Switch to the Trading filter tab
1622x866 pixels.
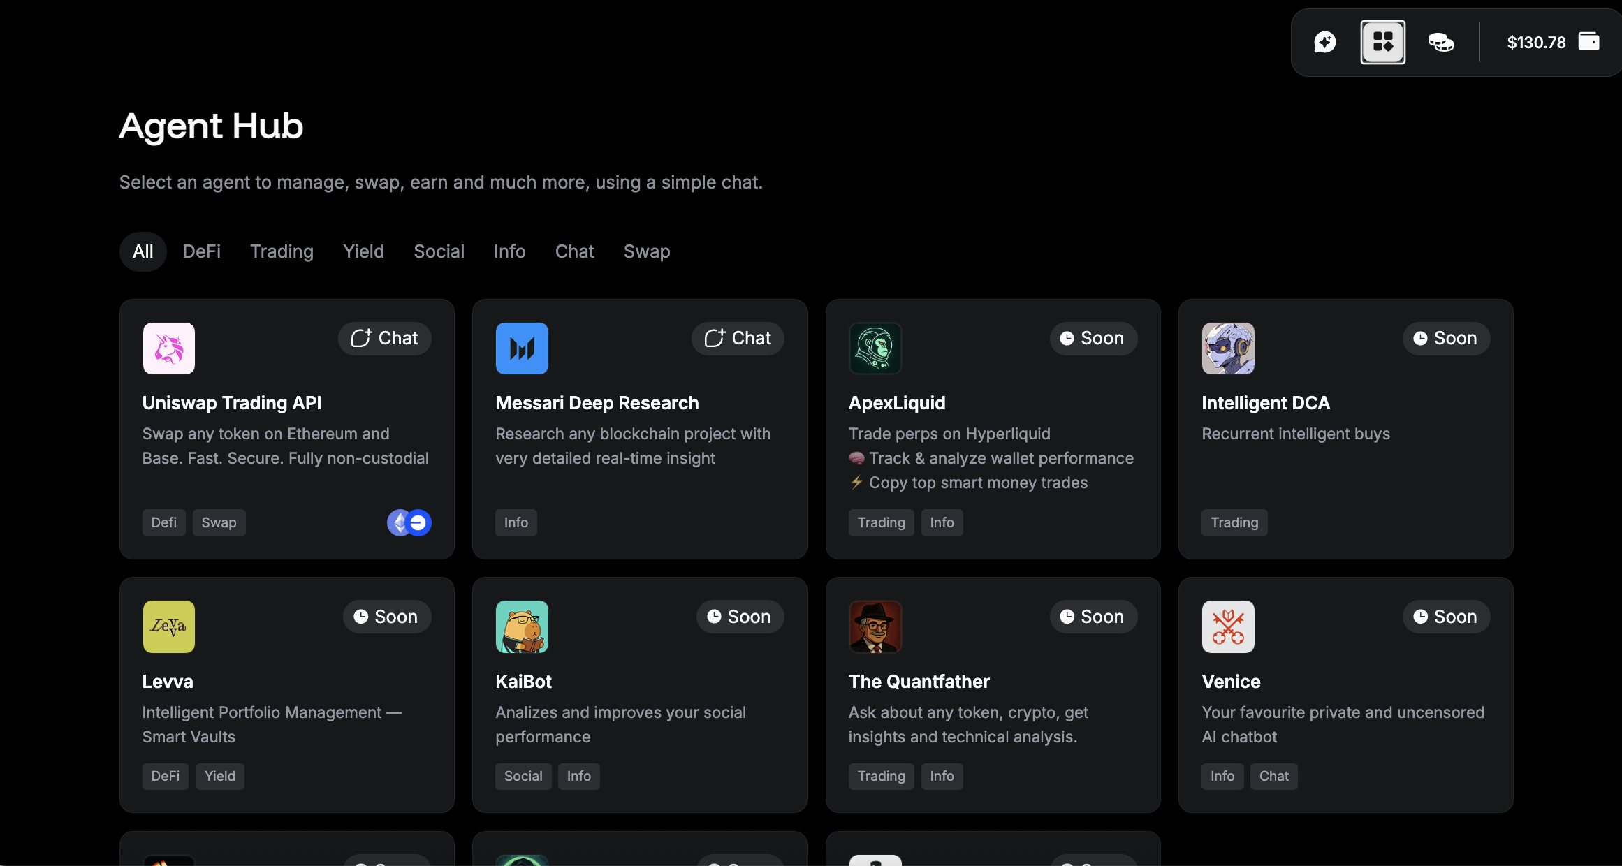pyautogui.click(x=281, y=251)
